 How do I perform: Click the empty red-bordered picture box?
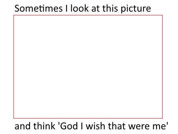88,67
